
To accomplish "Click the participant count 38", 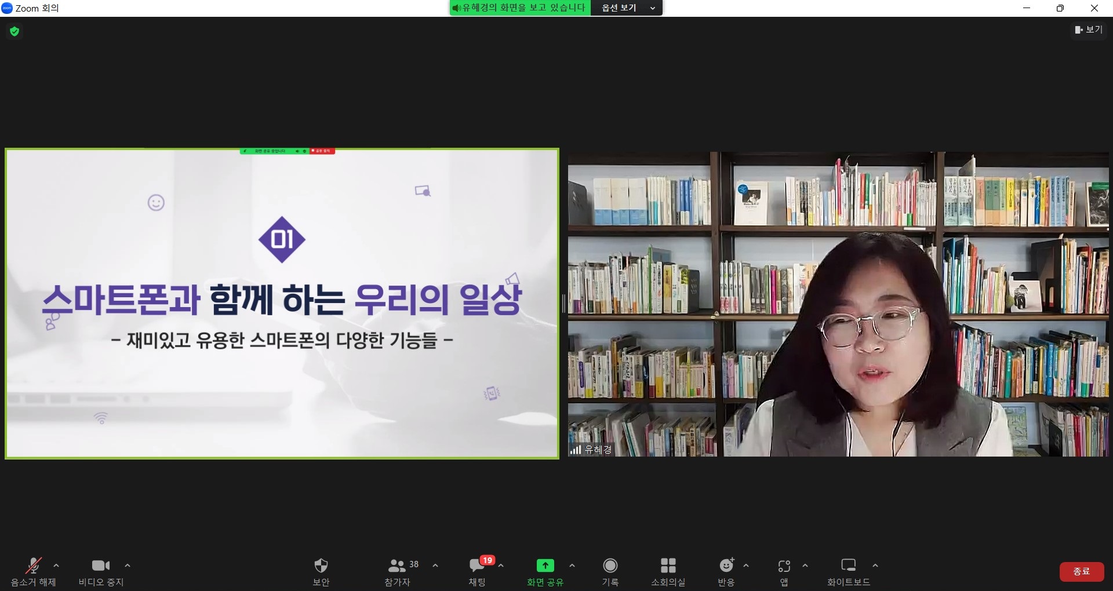I will tap(414, 564).
